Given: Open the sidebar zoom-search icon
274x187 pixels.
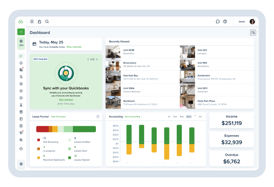Looking at the screenshot, I should tap(21, 140).
